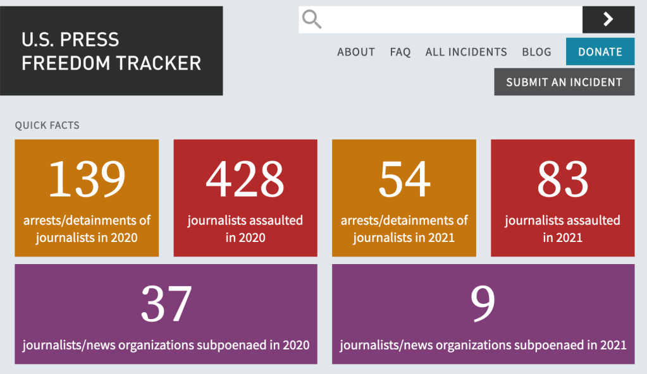The image size is (647, 374).
Task: Open the About page
Action: tap(356, 52)
